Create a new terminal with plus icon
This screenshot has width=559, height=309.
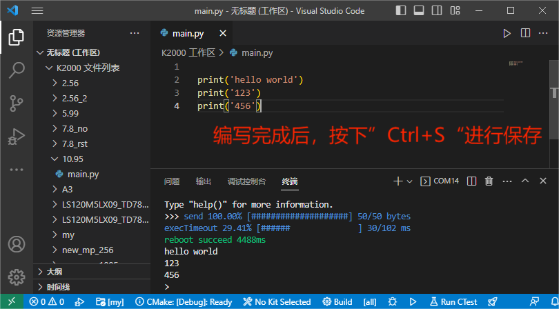click(398, 181)
